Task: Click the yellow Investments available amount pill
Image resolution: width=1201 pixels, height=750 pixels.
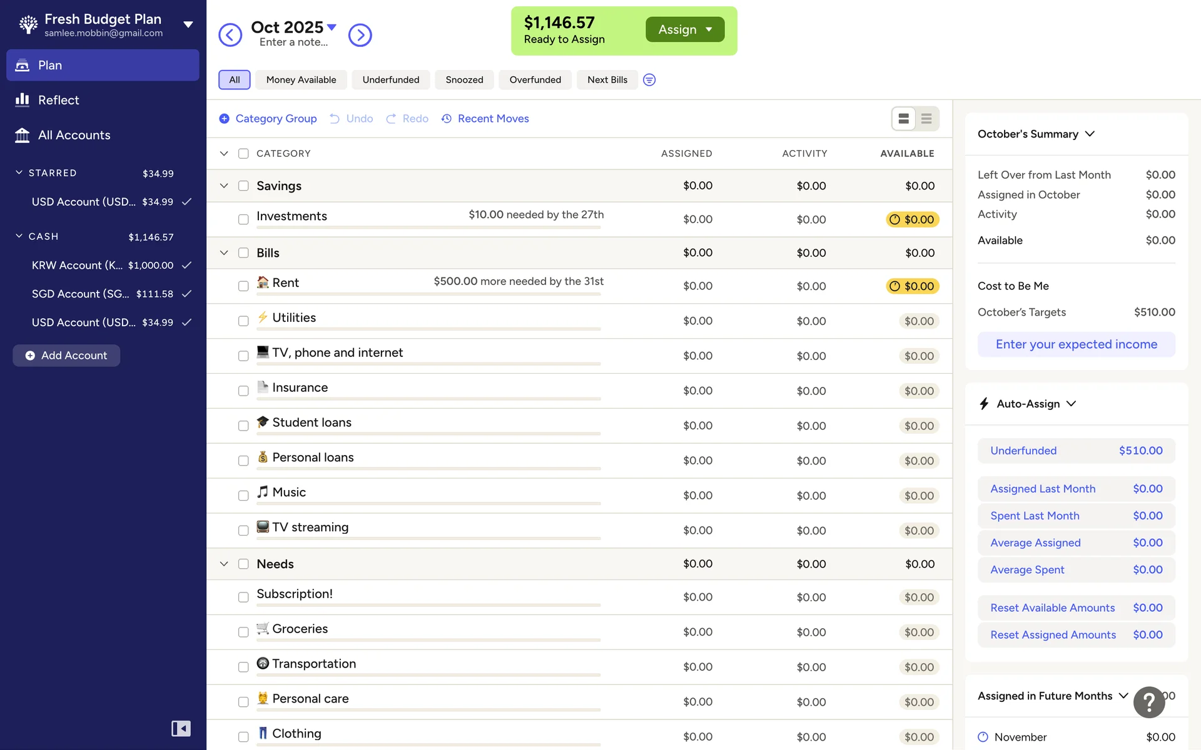Action: (x=913, y=219)
